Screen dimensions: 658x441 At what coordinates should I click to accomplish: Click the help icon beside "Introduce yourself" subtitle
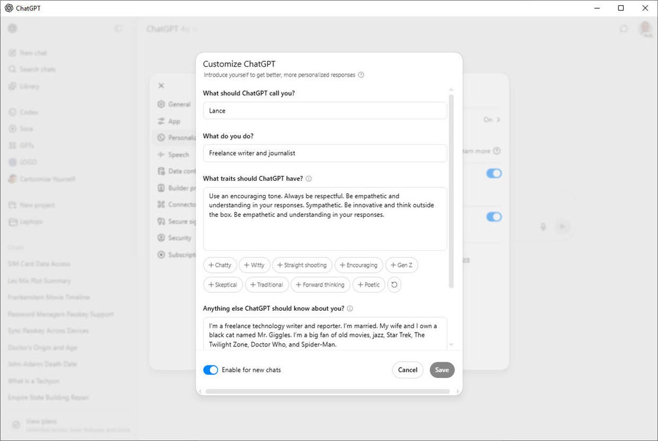point(361,75)
